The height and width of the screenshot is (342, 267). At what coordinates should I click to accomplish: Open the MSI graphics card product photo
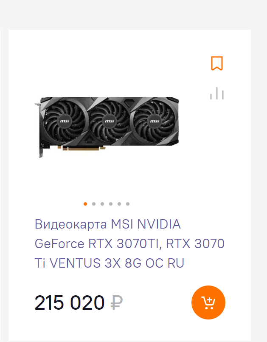[x=107, y=127]
